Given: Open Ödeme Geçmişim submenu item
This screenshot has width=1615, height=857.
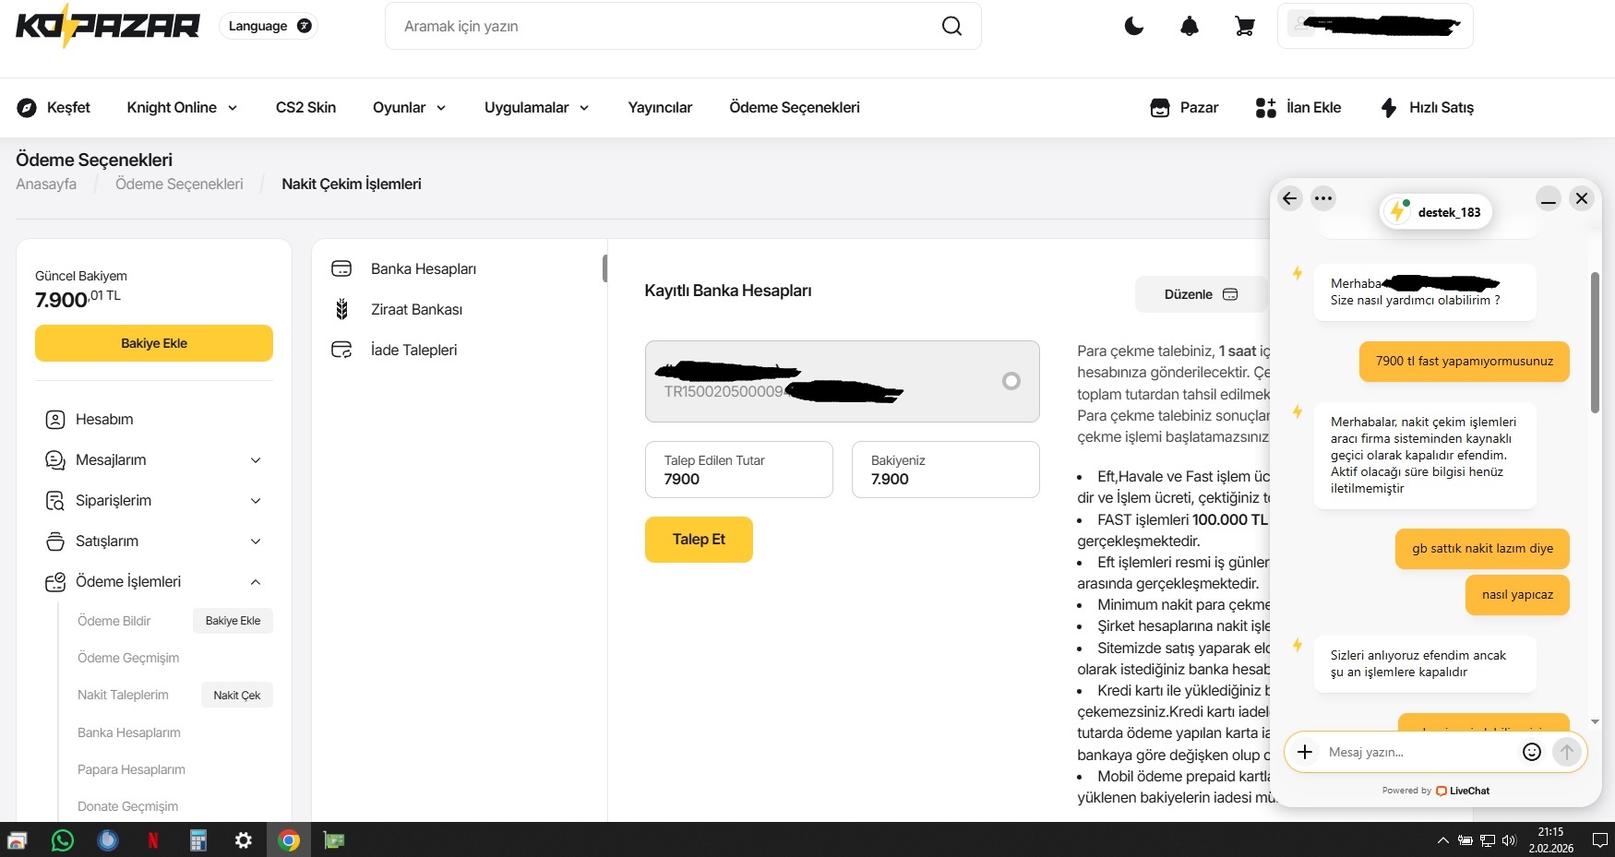Looking at the screenshot, I should click(128, 658).
